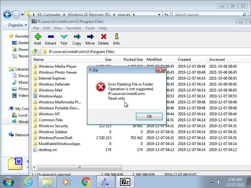Click the sources breadcrumb in Explorer address bar

(124, 14)
